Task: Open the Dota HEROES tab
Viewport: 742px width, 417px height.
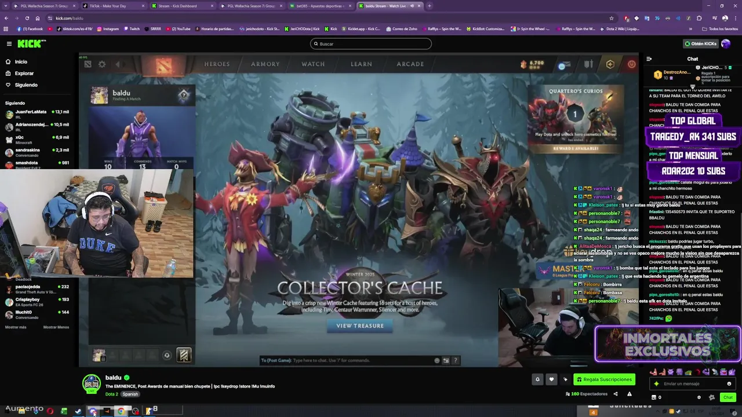Action: [217, 64]
